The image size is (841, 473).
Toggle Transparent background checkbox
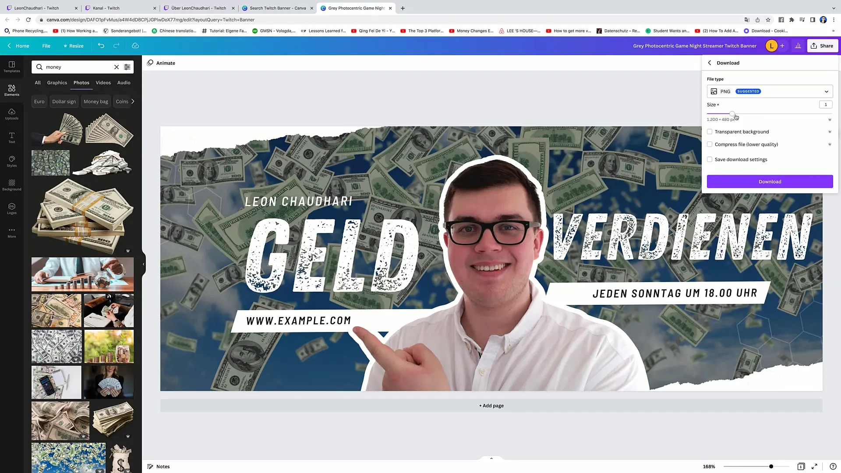711,132
